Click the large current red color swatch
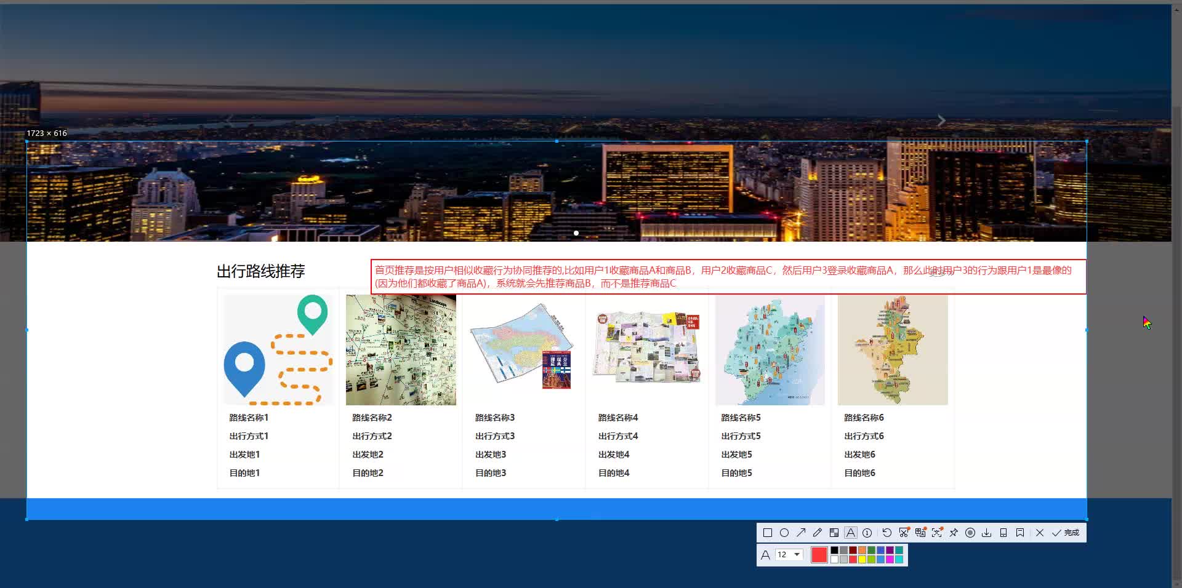Image resolution: width=1182 pixels, height=588 pixels. 819,555
